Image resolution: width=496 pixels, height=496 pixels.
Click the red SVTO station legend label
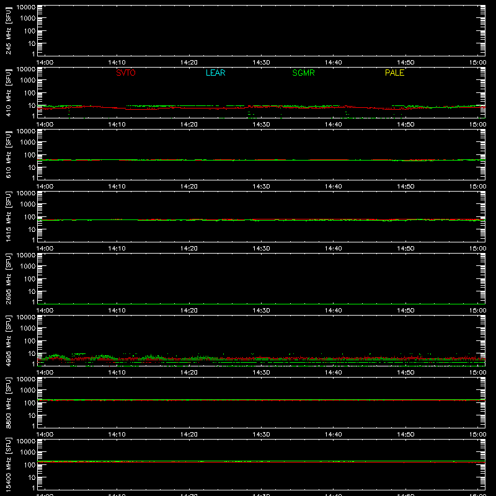tap(126, 73)
